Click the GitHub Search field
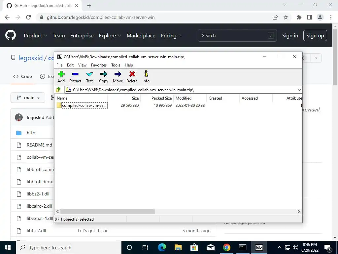338x254 pixels. click(x=237, y=35)
